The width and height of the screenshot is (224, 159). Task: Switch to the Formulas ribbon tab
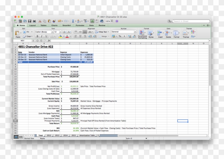(80, 25)
